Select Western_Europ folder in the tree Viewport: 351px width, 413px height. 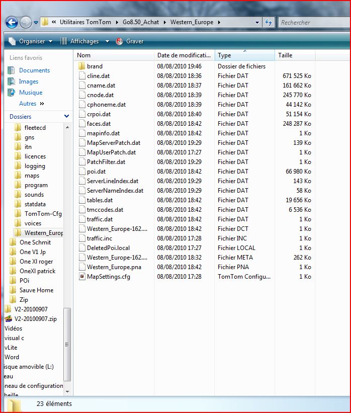coord(43,233)
